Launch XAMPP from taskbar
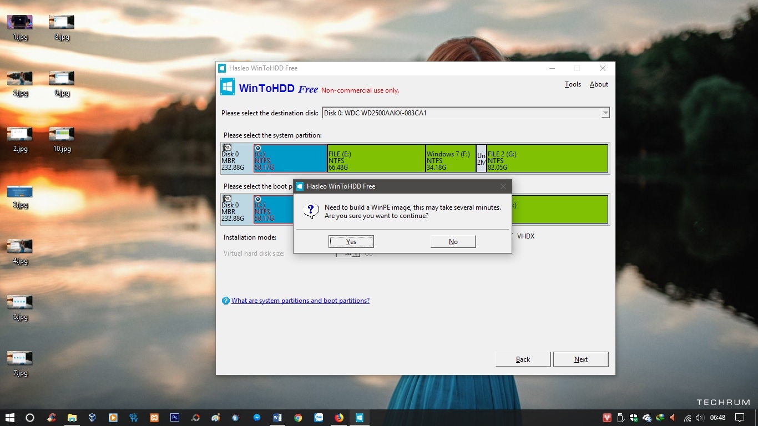758x426 pixels. point(154,418)
